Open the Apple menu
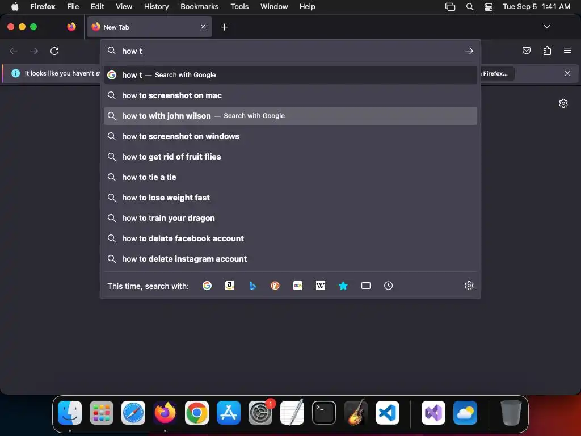 click(x=15, y=6)
